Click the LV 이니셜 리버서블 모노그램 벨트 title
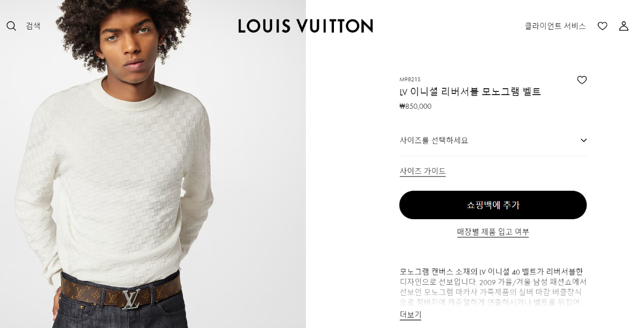This screenshot has height=328, width=634. click(x=470, y=92)
